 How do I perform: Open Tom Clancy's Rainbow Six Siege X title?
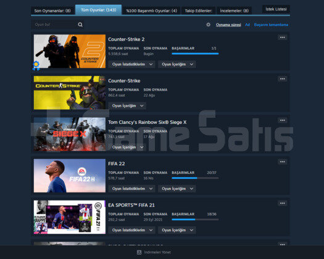(147, 122)
